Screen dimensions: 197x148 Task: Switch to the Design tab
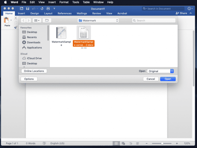point(35,13)
